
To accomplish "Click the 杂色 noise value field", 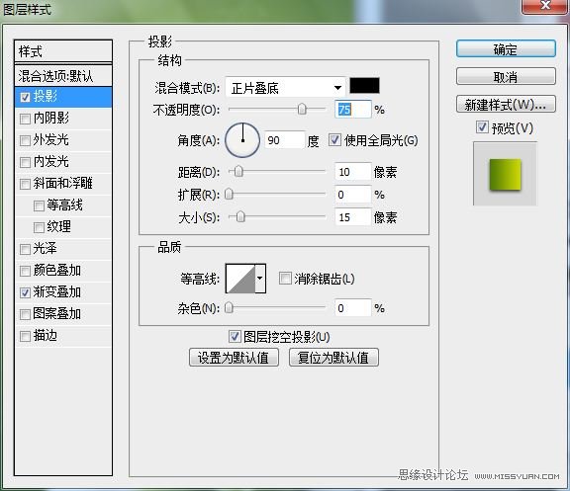I will click(352, 308).
